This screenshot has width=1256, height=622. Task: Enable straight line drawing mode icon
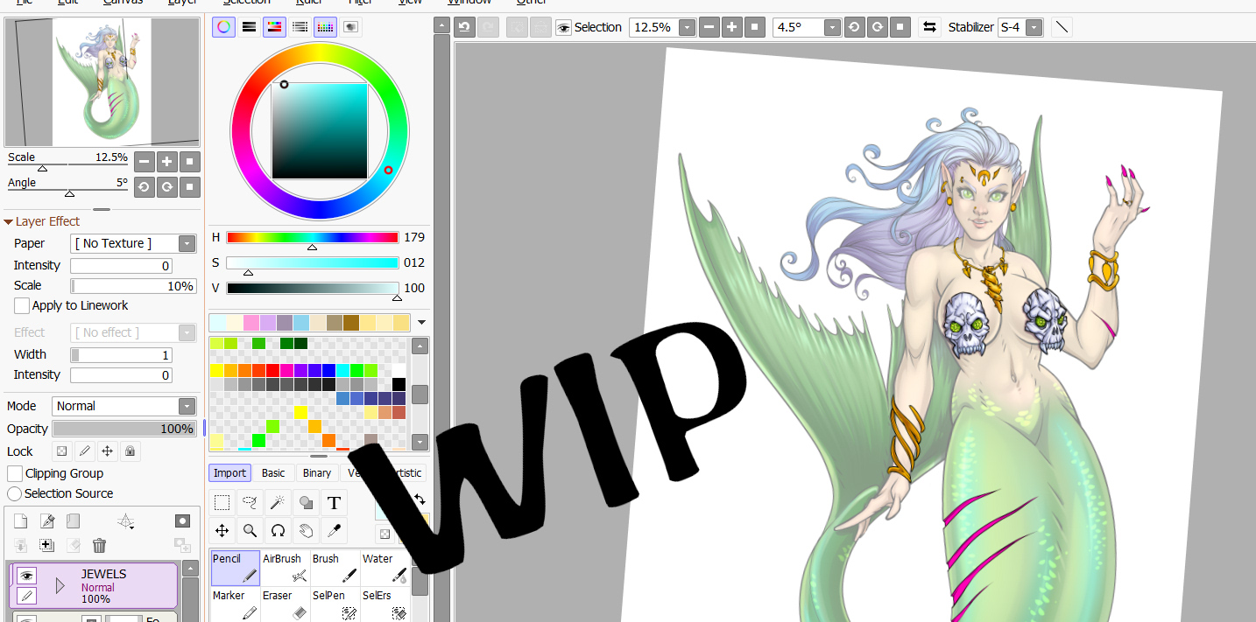click(x=1062, y=27)
